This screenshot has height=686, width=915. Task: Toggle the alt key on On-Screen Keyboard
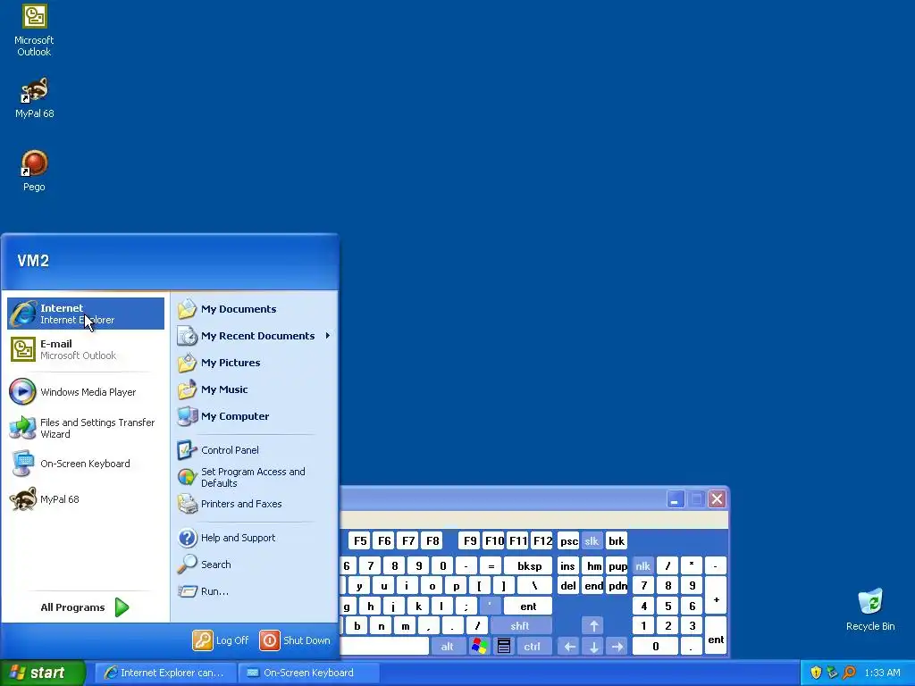(448, 647)
